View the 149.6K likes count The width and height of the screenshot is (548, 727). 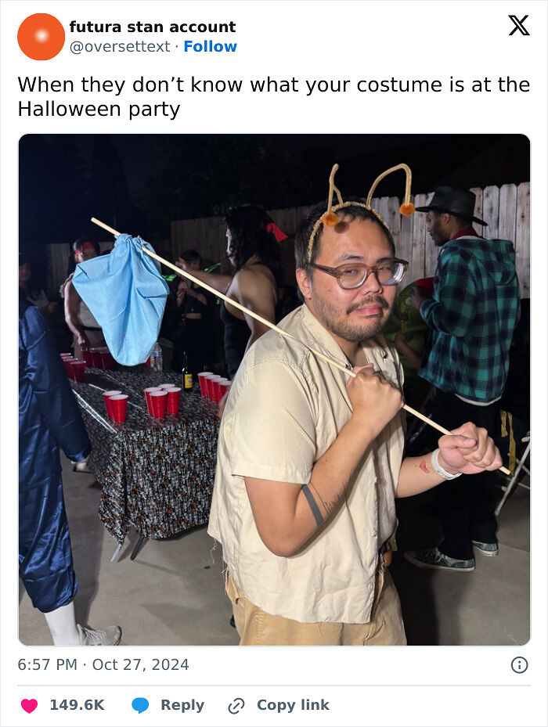tap(77, 705)
